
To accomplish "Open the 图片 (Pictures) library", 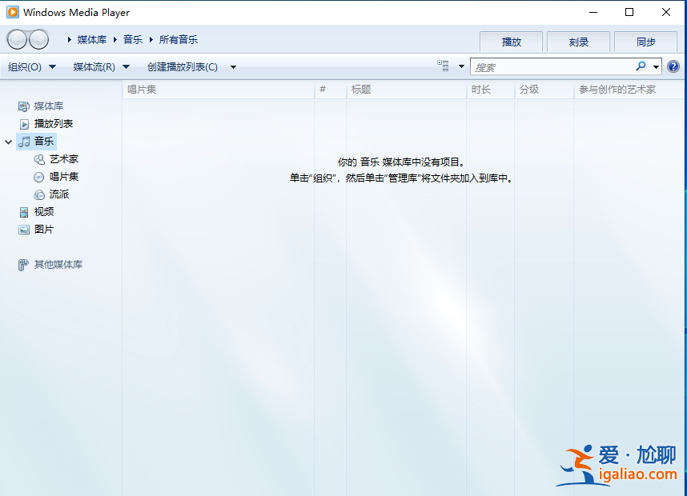I will coord(45,229).
